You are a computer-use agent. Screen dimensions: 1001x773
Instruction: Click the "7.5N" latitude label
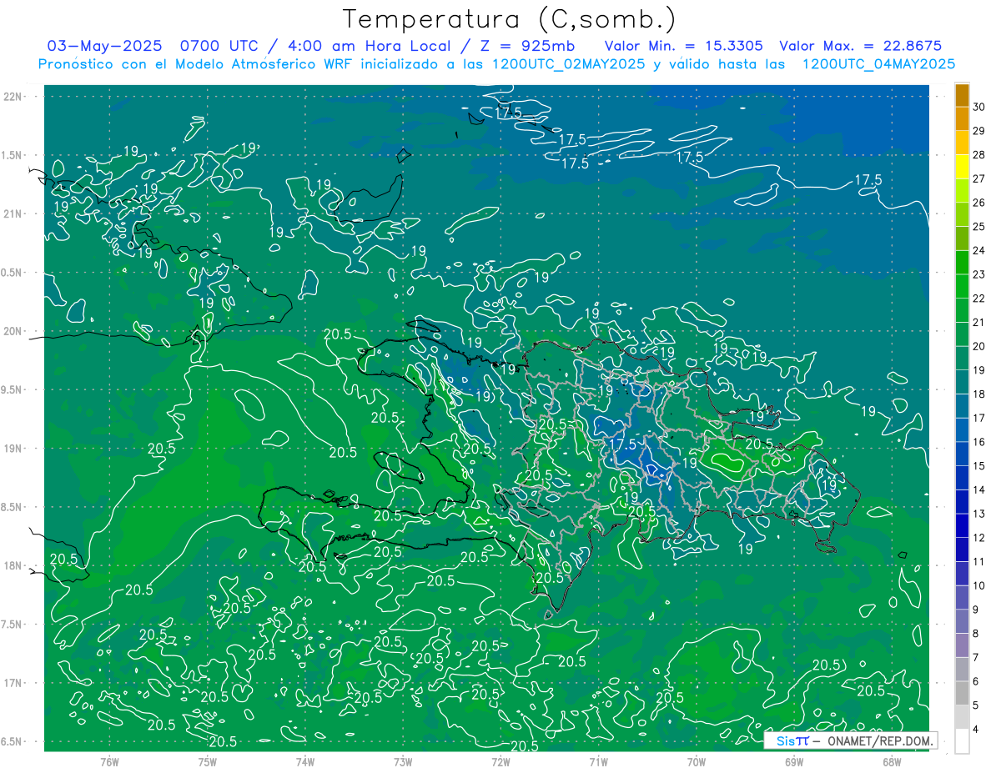coord(13,624)
